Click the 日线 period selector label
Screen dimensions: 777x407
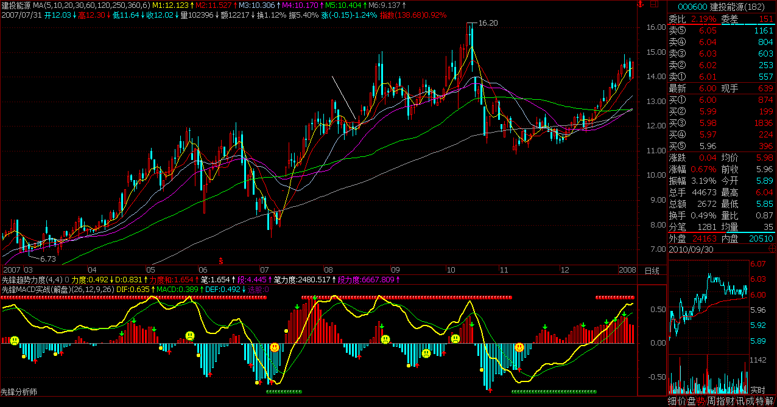point(652,270)
